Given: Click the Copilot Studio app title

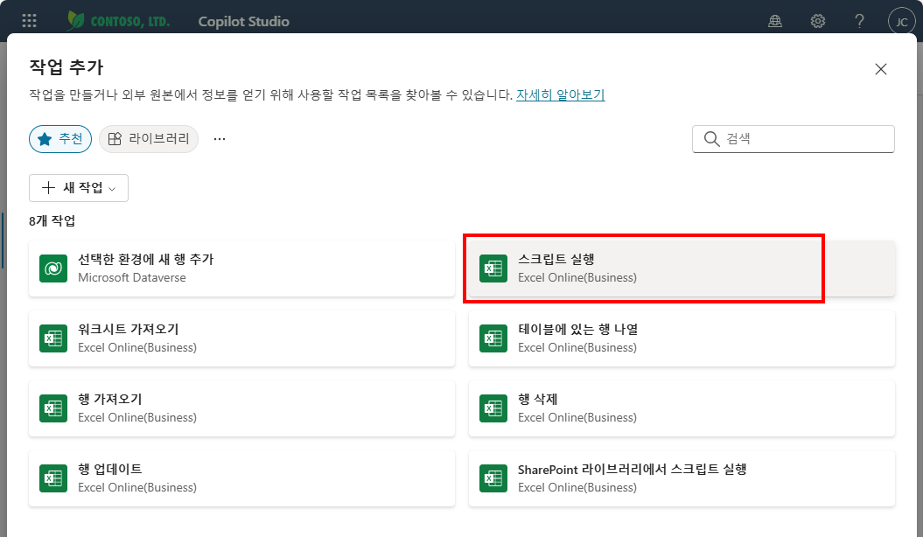Looking at the screenshot, I should coord(244,22).
